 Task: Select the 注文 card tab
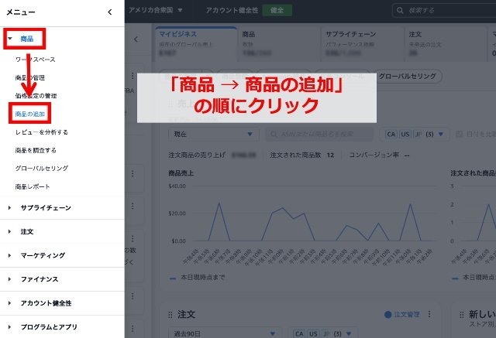click(x=446, y=44)
